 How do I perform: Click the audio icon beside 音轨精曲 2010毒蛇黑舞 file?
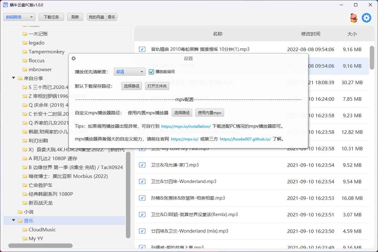(142, 49)
